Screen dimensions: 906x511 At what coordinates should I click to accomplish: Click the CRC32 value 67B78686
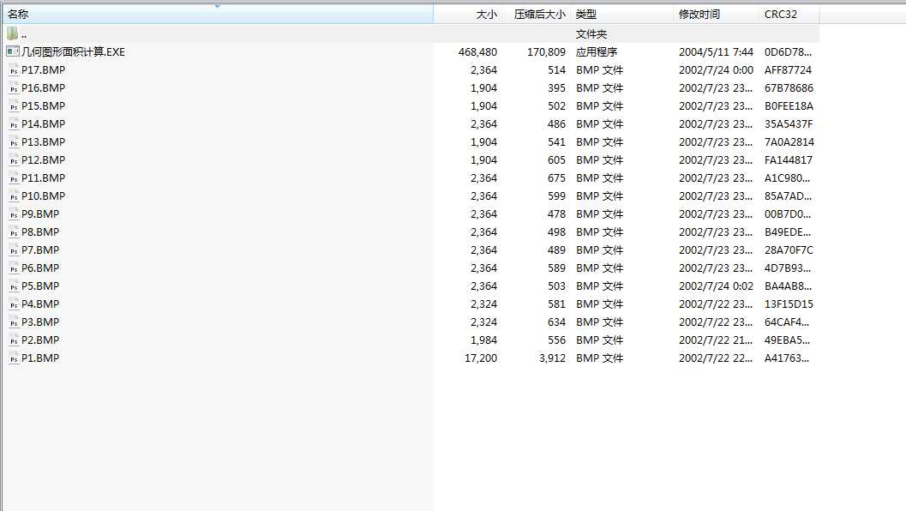pyautogui.click(x=789, y=87)
